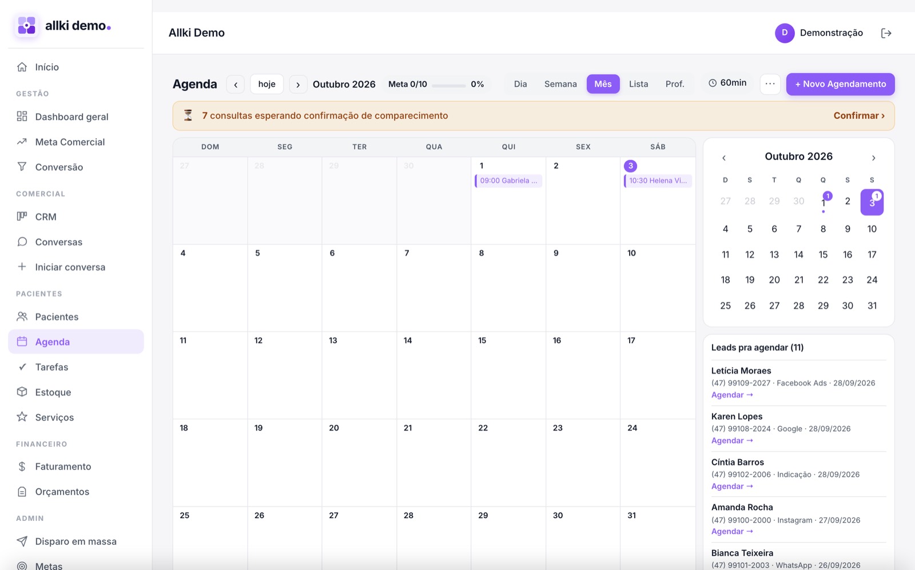Click the Serviços star icon
The width and height of the screenshot is (915, 570).
[22, 417]
